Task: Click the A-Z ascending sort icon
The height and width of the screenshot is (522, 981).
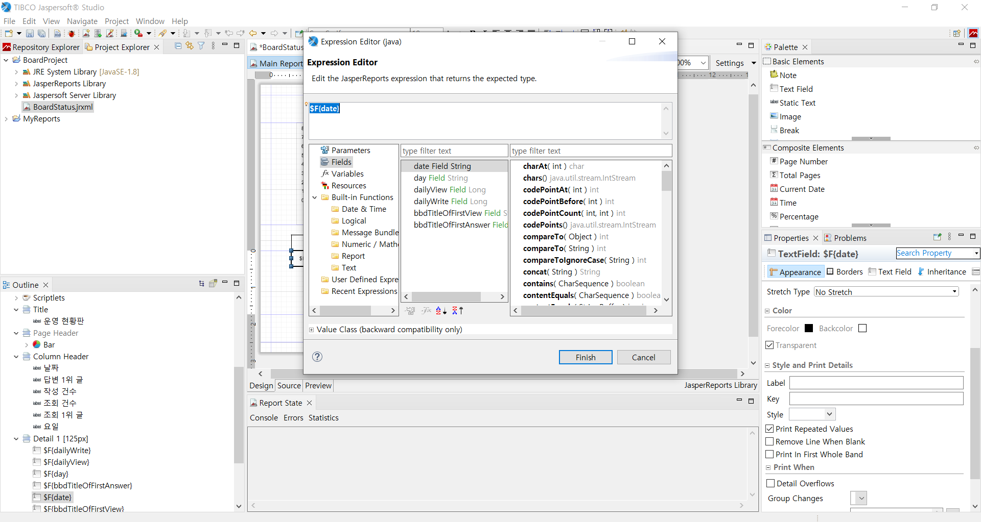Action: 441,310
